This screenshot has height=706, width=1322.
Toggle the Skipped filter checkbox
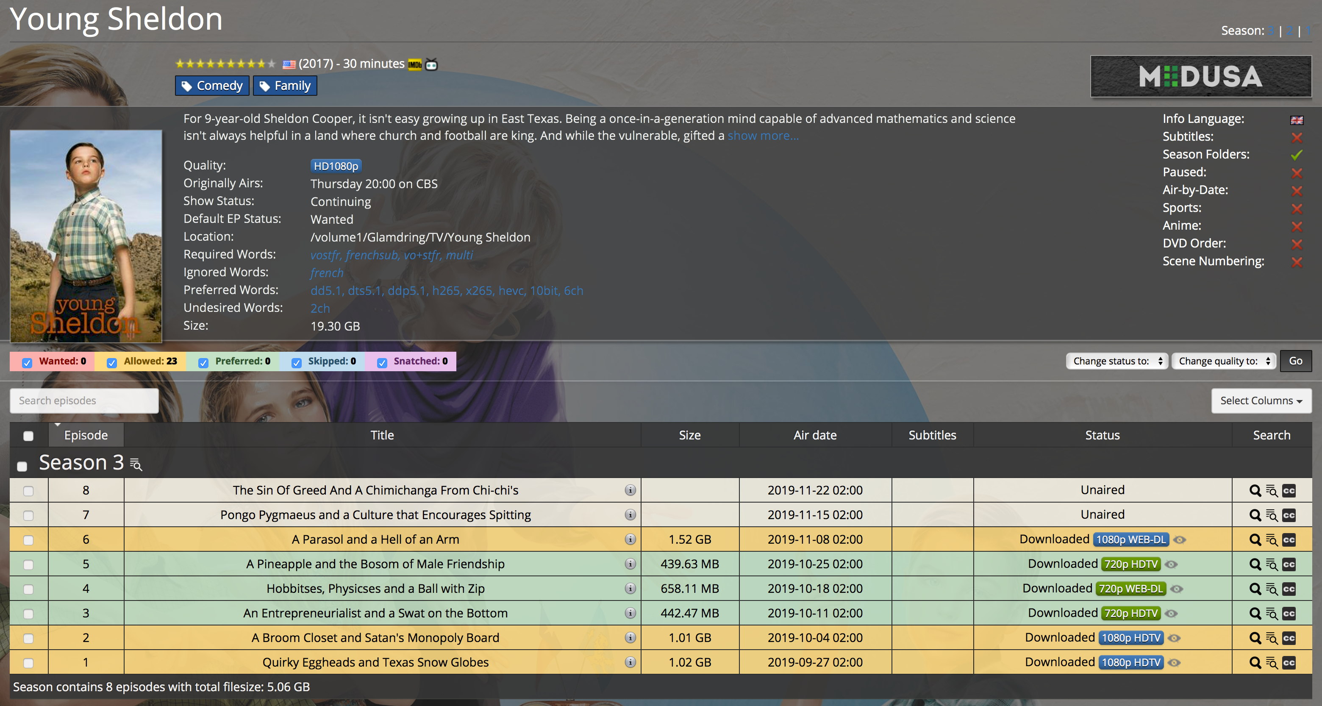point(296,362)
